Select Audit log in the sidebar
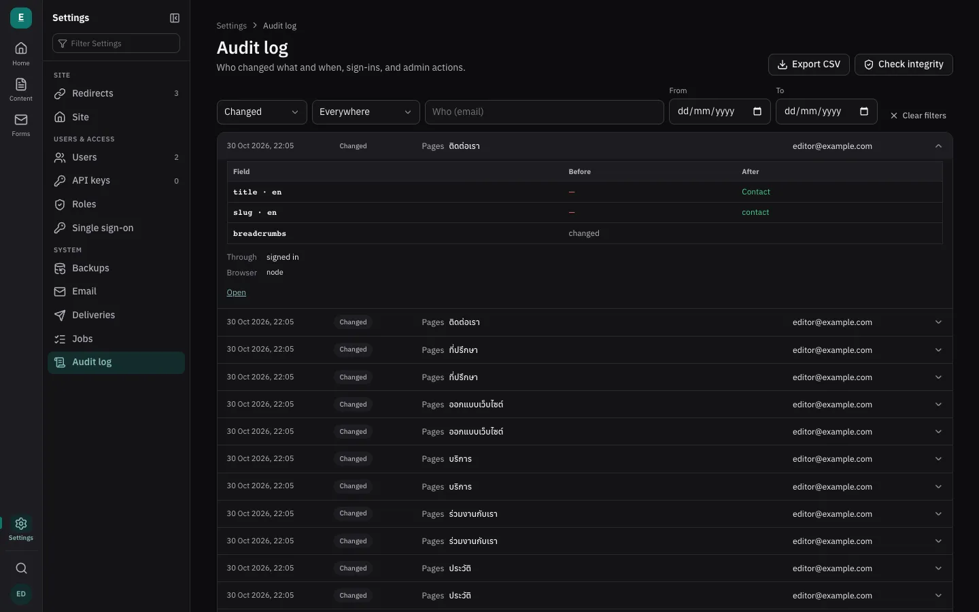The height and width of the screenshot is (612, 979). (116, 362)
